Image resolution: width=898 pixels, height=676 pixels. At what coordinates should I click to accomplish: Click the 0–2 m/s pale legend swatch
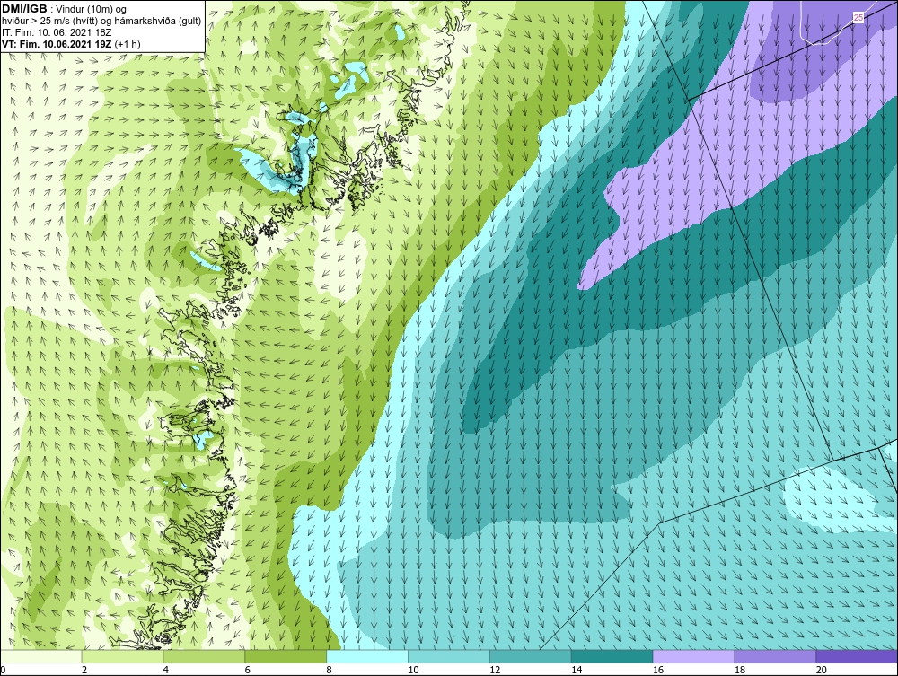(x=41, y=656)
